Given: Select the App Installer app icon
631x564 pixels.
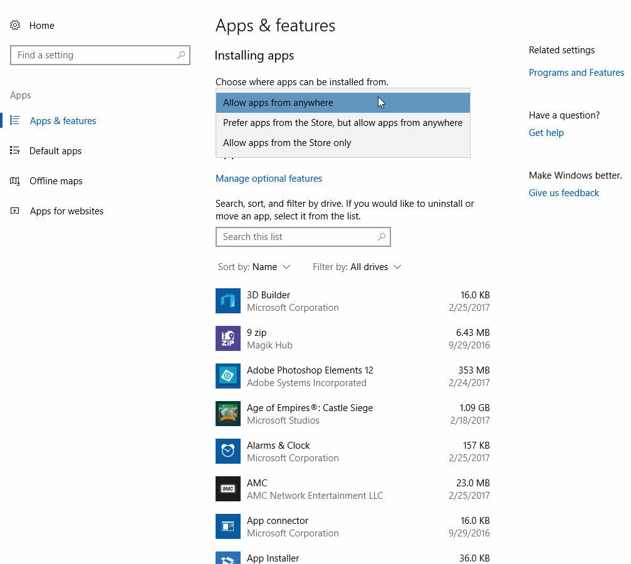Looking at the screenshot, I should [x=227, y=558].
